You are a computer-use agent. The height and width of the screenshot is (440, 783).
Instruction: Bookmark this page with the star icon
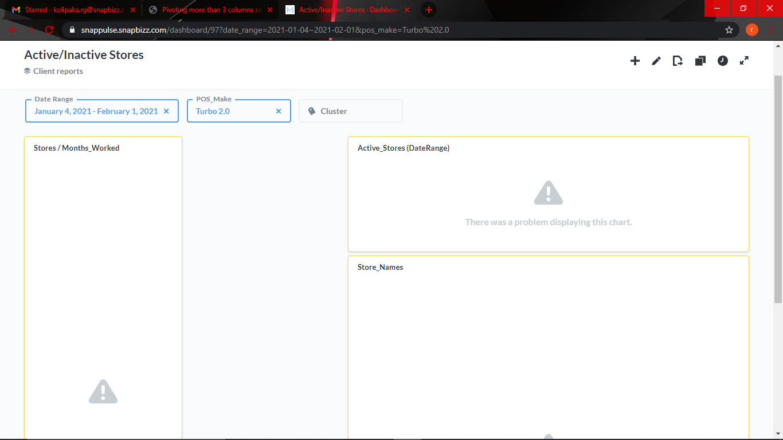click(729, 29)
